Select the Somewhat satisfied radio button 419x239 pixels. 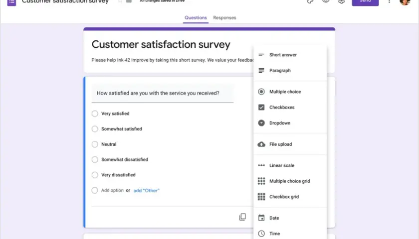pyautogui.click(x=95, y=129)
